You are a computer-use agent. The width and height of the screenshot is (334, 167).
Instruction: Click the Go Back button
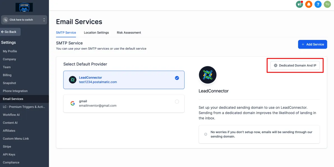(10, 32)
